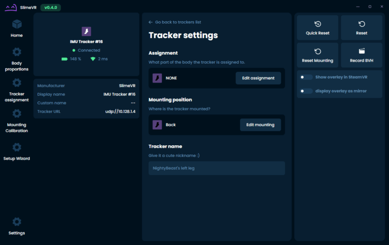Screen dimensions: 389x245
Task: Click the SlimeVR logo icon
Action: tap(10, 8)
